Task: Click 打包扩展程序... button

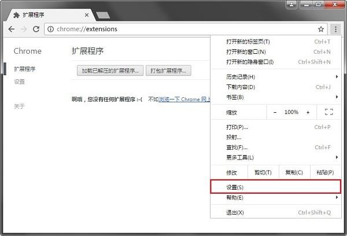Action: pos(168,71)
